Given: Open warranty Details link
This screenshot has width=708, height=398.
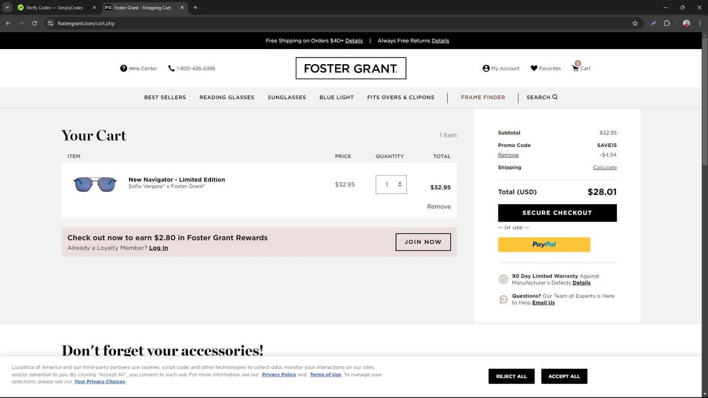Looking at the screenshot, I should (x=582, y=283).
